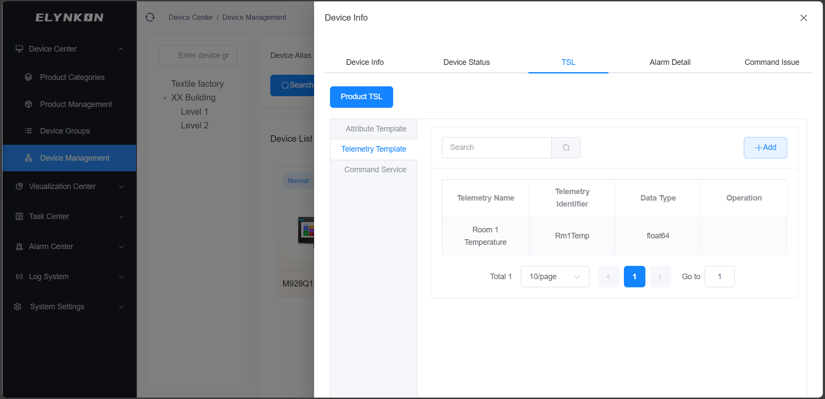Focus the Enter device group input
The height and width of the screenshot is (399, 825).
[198, 55]
